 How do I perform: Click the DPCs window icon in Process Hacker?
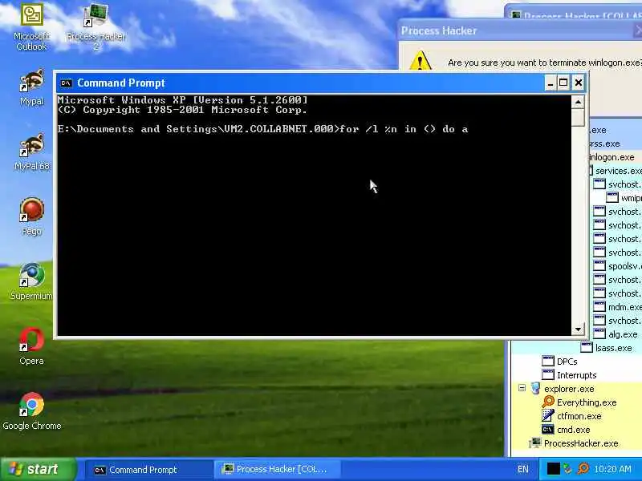(x=548, y=362)
